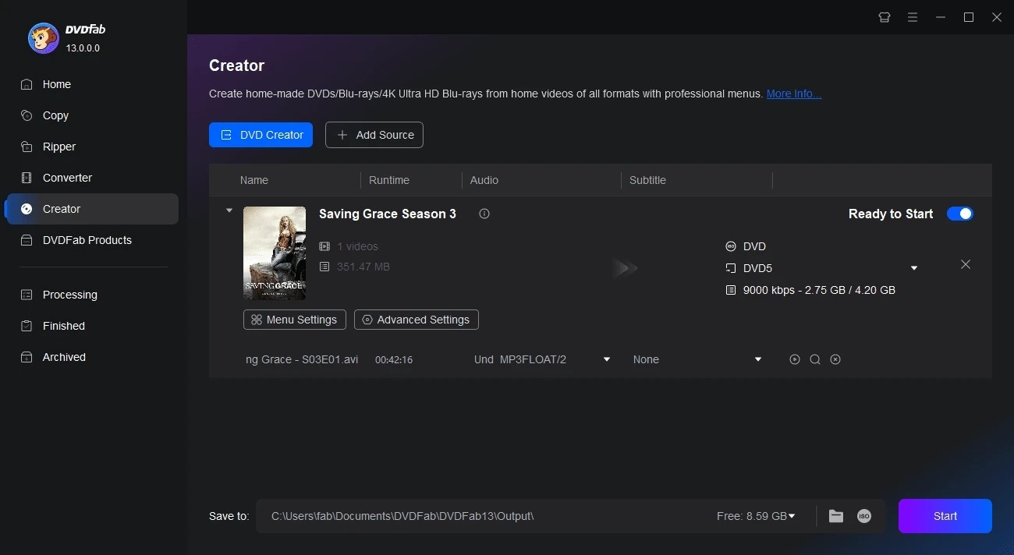Open the hamburger menu in title bar
Screen dimensions: 1014x555
click(913, 17)
